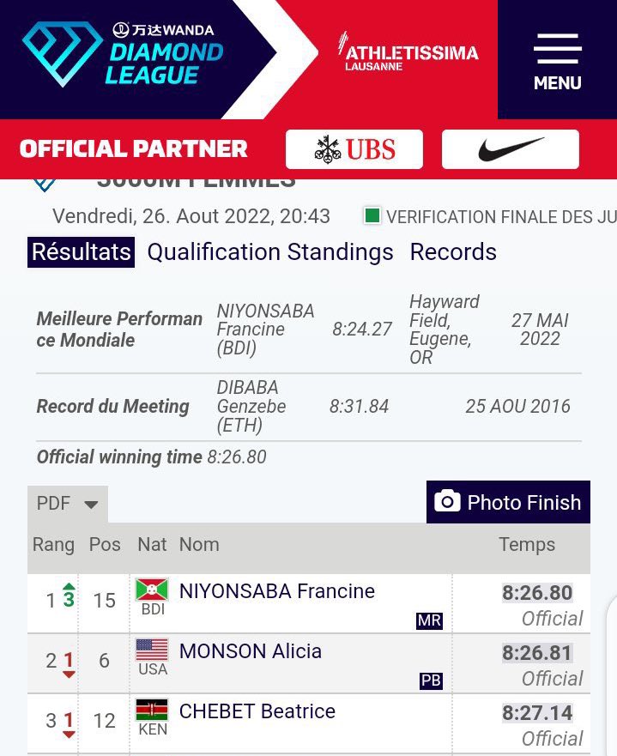Open the Records tab
This screenshot has height=756, width=617.
(x=453, y=252)
